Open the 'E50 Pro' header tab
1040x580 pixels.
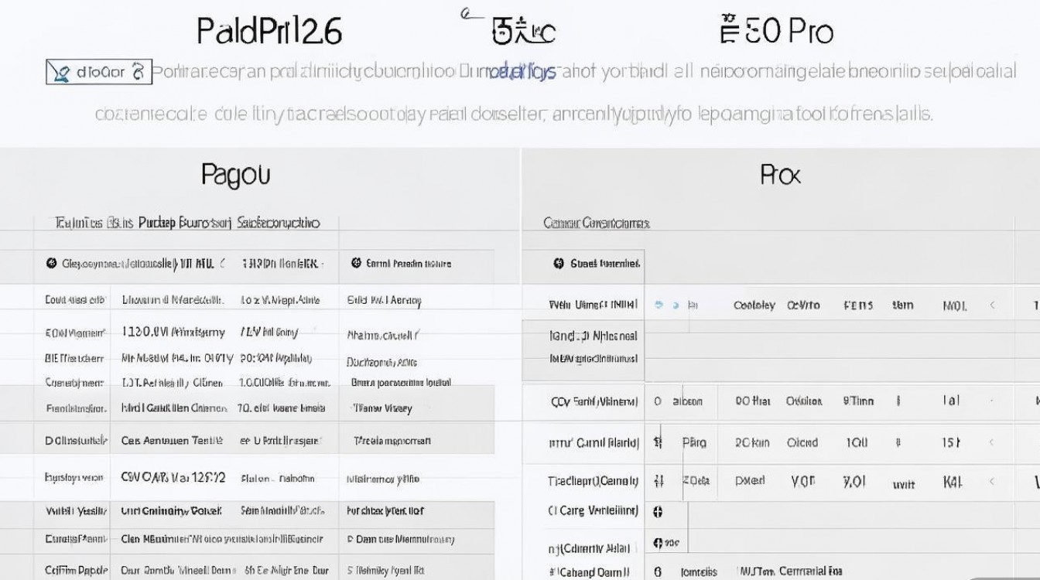point(776,31)
